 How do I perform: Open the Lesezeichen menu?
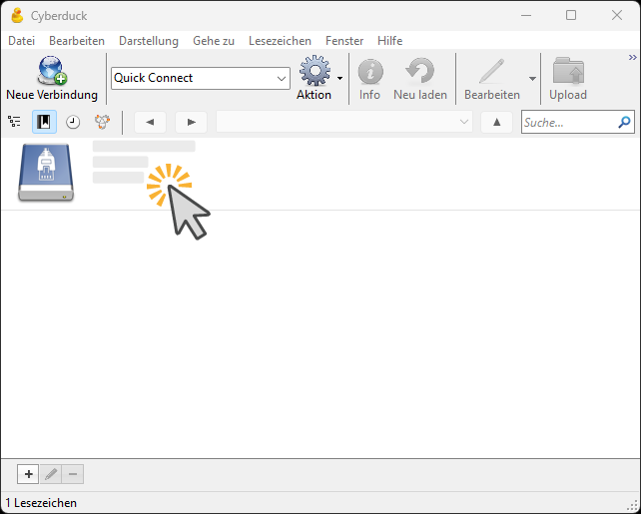(x=280, y=41)
